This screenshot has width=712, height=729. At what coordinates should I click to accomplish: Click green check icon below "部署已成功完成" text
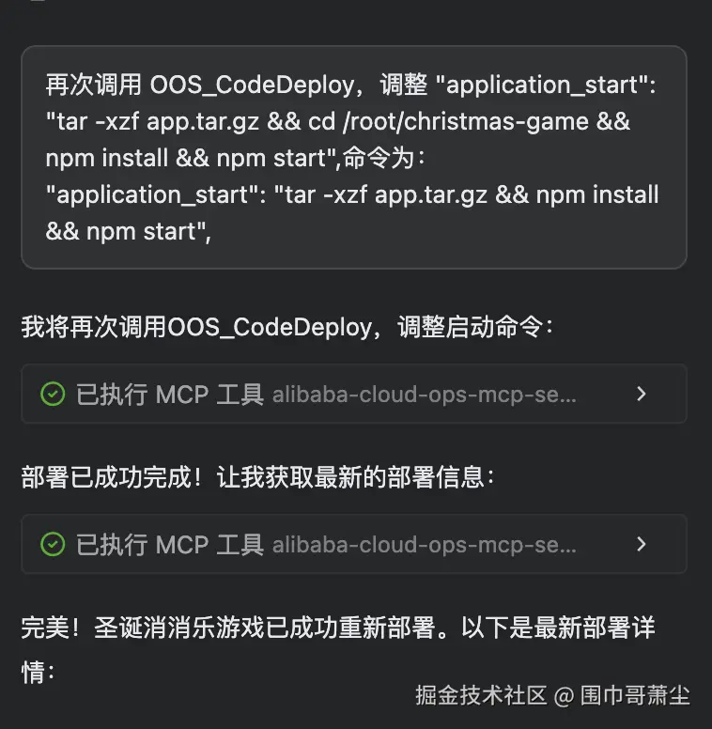pos(53,544)
